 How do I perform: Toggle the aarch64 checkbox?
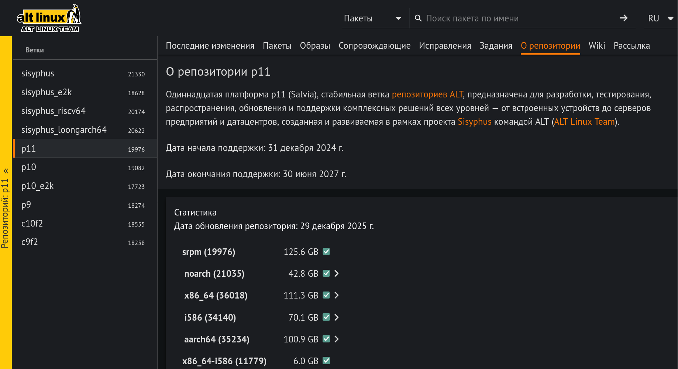[x=326, y=339]
